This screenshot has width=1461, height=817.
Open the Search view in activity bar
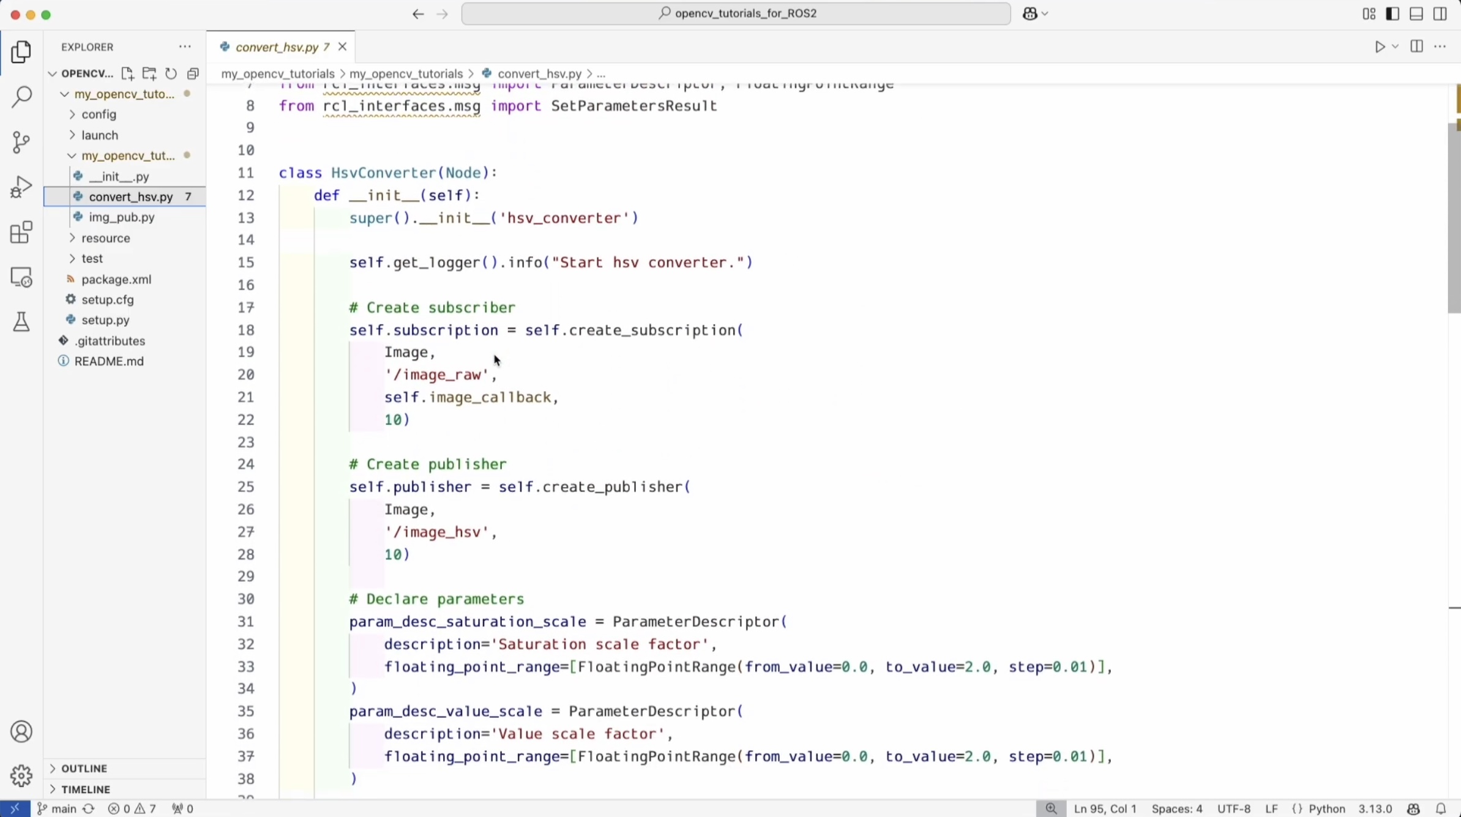point(21,97)
